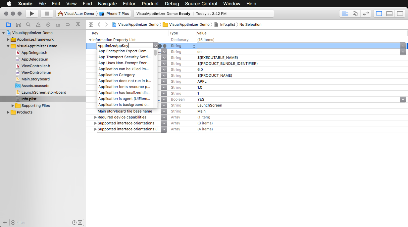Screen dimensions: 408x227
Task: Open the Issue navigator
Action: (38, 24)
